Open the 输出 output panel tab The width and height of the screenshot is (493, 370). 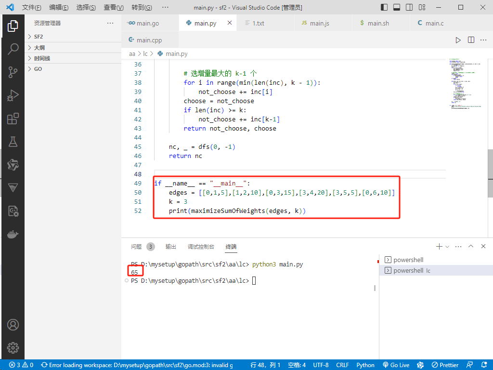pos(171,247)
